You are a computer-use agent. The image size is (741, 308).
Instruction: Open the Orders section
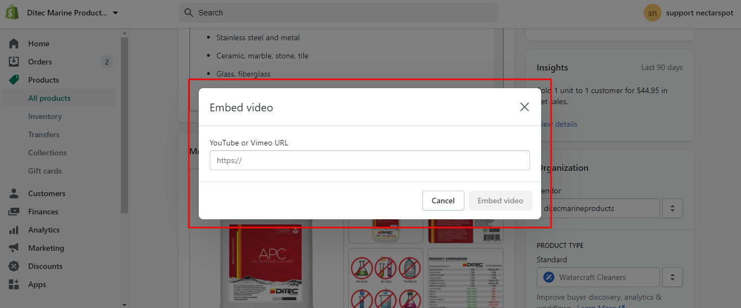[40, 62]
